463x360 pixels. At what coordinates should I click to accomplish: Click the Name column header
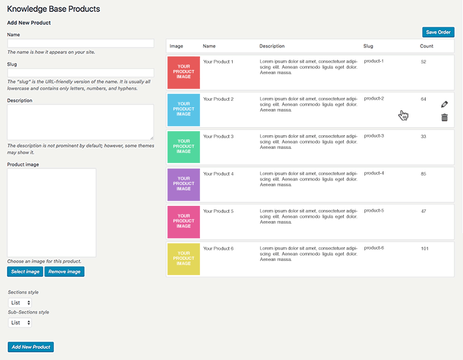click(209, 46)
